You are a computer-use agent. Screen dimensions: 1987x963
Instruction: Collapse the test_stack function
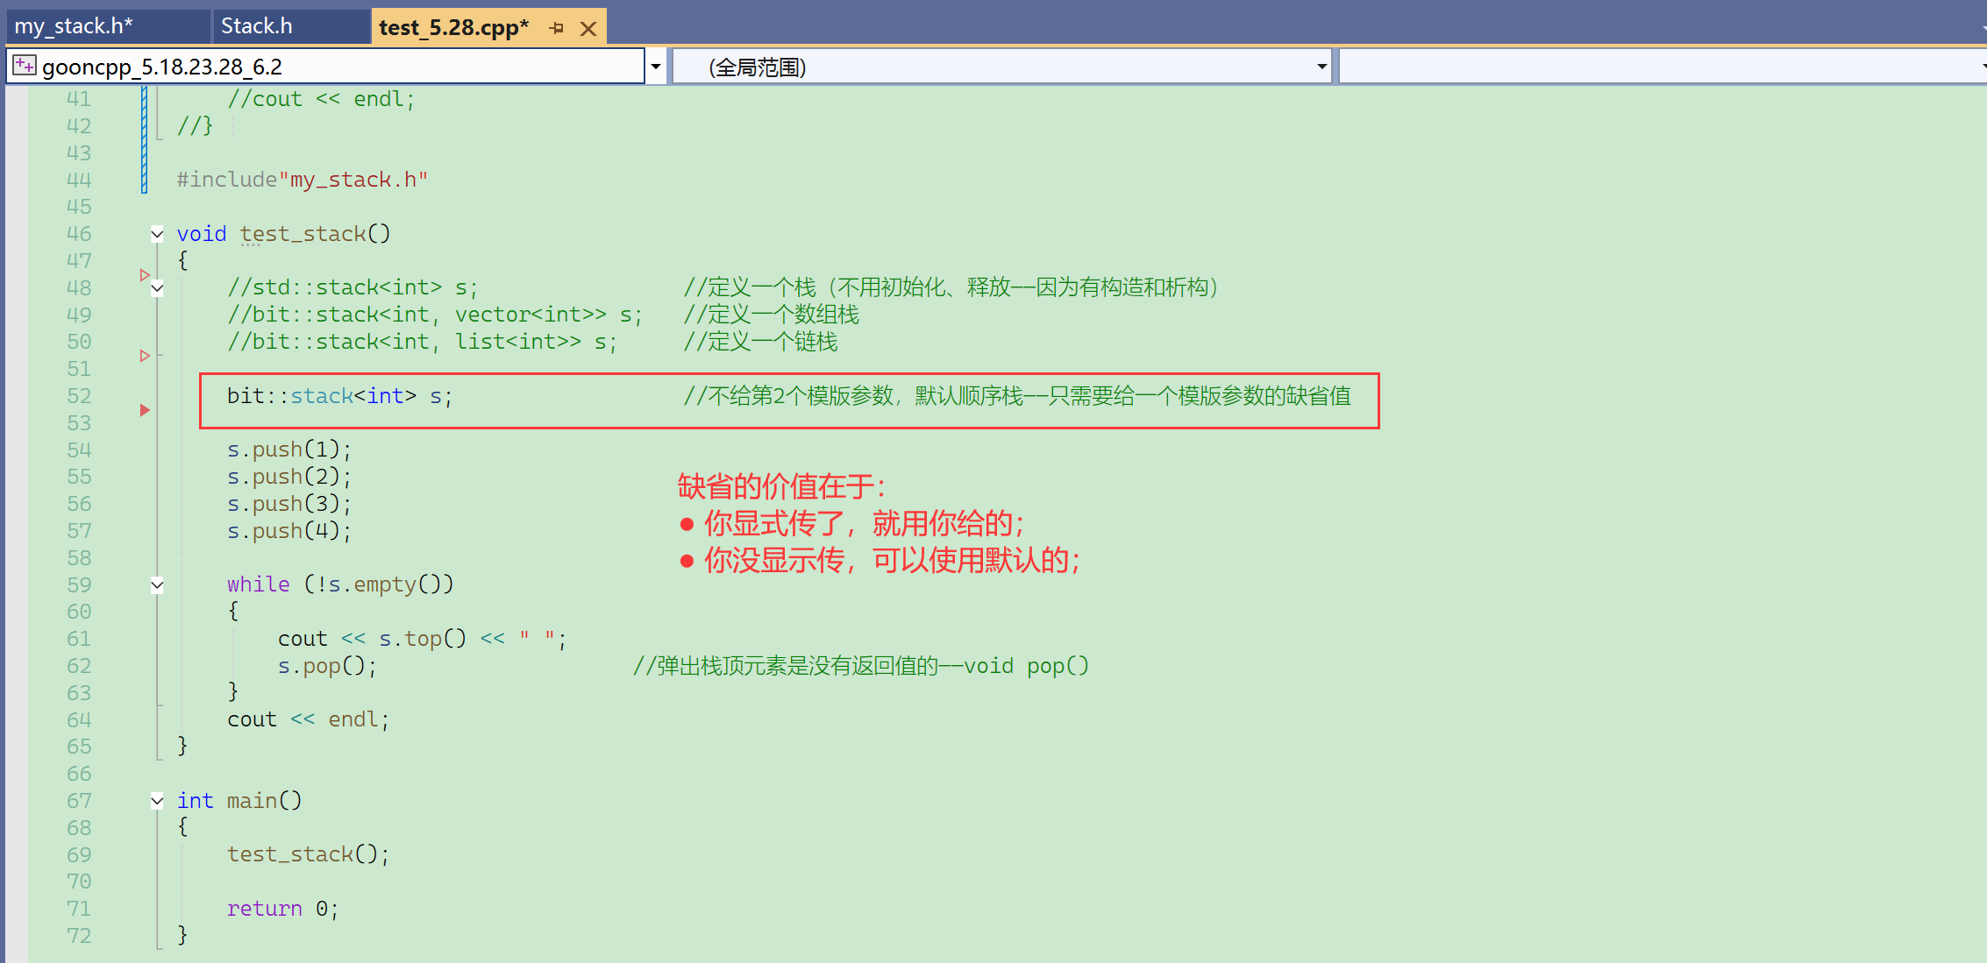click(x=157, y=234)
